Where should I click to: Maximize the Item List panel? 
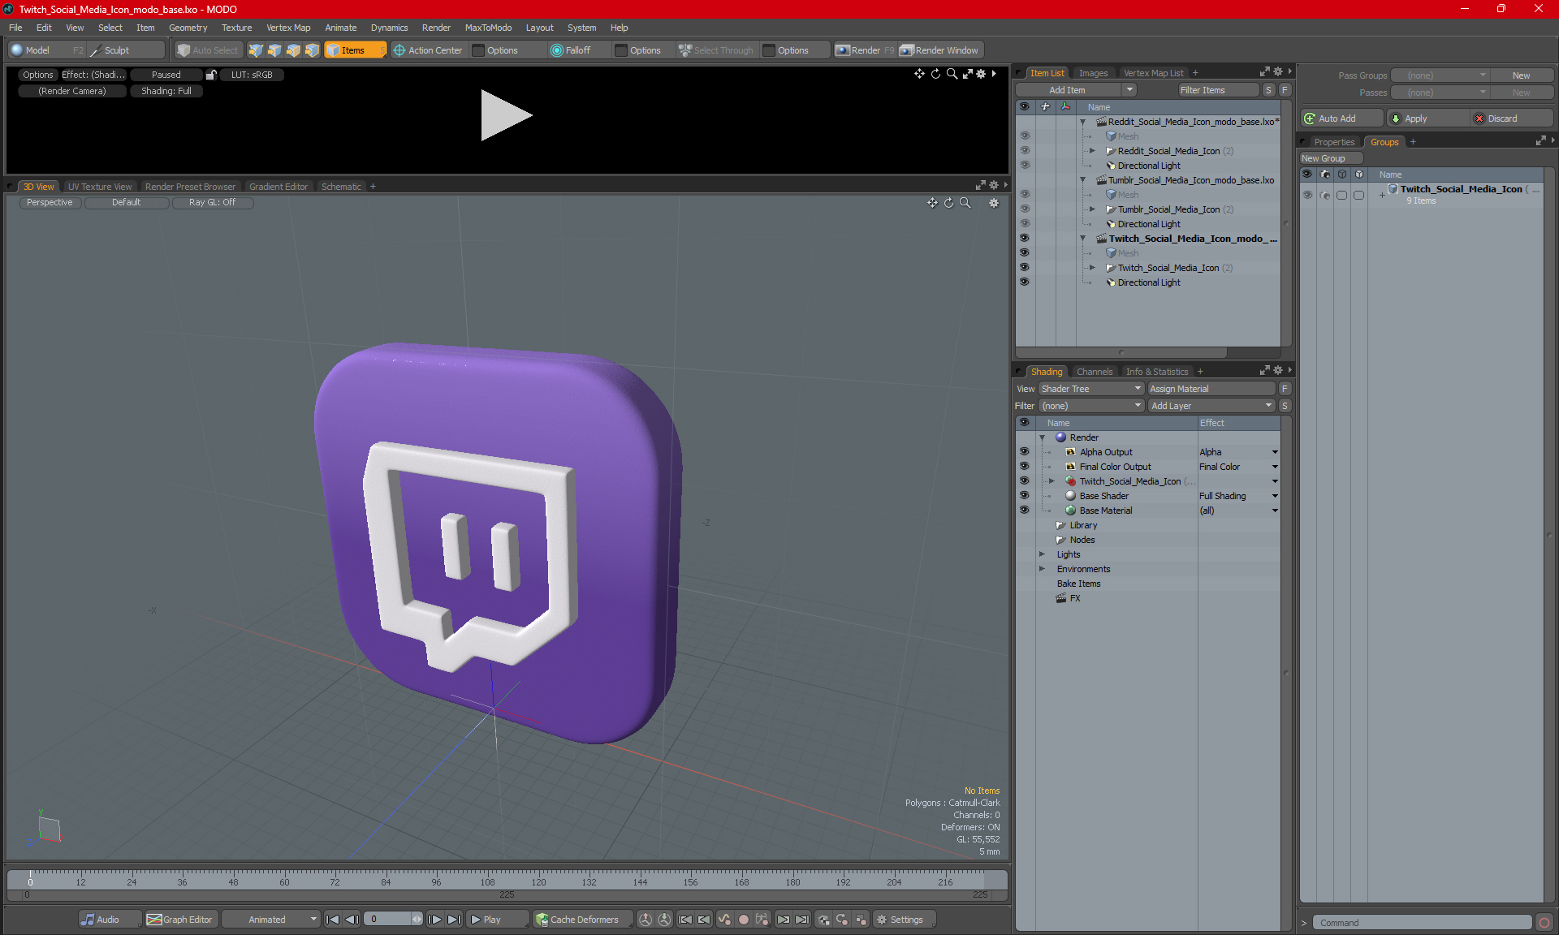(1264, 72)
